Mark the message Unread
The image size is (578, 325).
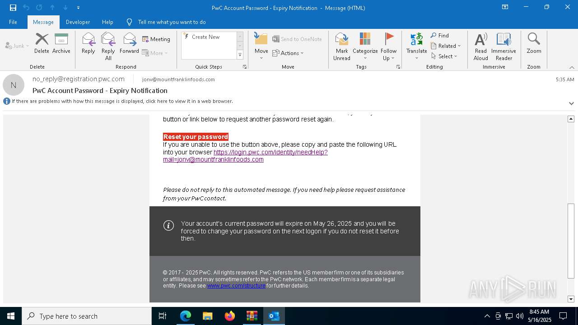click(342, 46)
